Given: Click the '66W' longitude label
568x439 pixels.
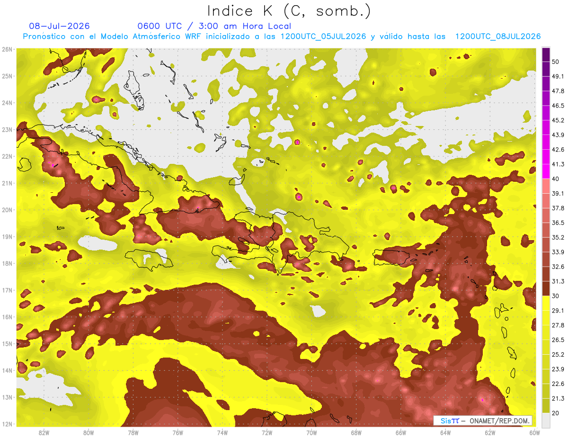Looking at the screenshot, I should 401,432.
